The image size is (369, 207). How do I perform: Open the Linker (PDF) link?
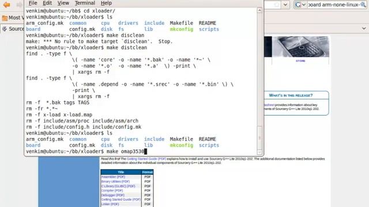[110, 204]
